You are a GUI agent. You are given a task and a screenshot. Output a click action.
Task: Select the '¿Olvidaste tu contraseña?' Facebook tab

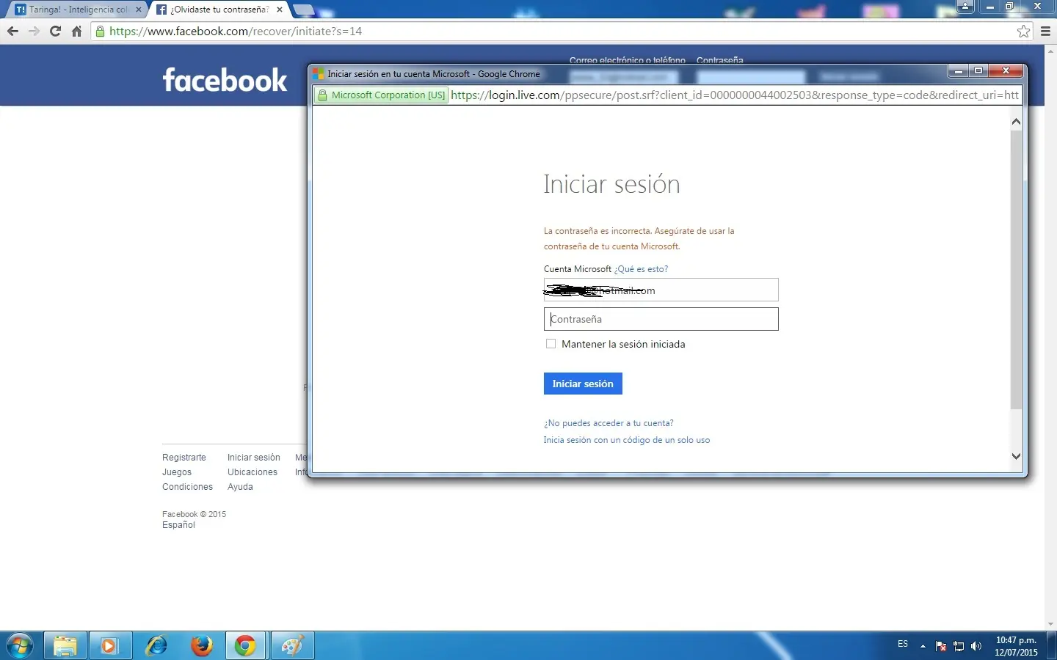pyautogui.click(x=219, y=10)
